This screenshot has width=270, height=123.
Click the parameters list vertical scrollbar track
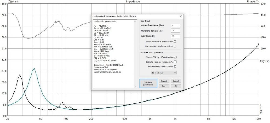tap(136, 54)
